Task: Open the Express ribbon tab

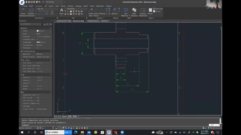Action: (109, 6)
